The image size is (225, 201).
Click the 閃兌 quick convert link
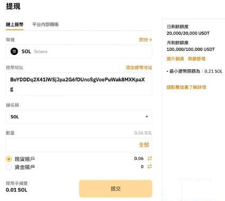(x=143, y=40)
